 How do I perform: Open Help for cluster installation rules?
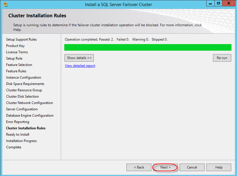219,167
